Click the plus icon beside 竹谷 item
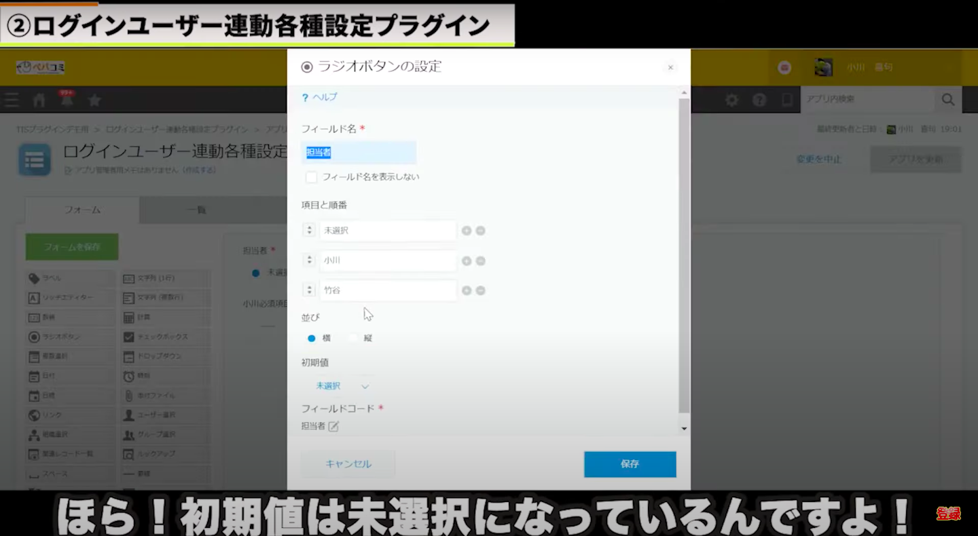 [x=467, y=290]
